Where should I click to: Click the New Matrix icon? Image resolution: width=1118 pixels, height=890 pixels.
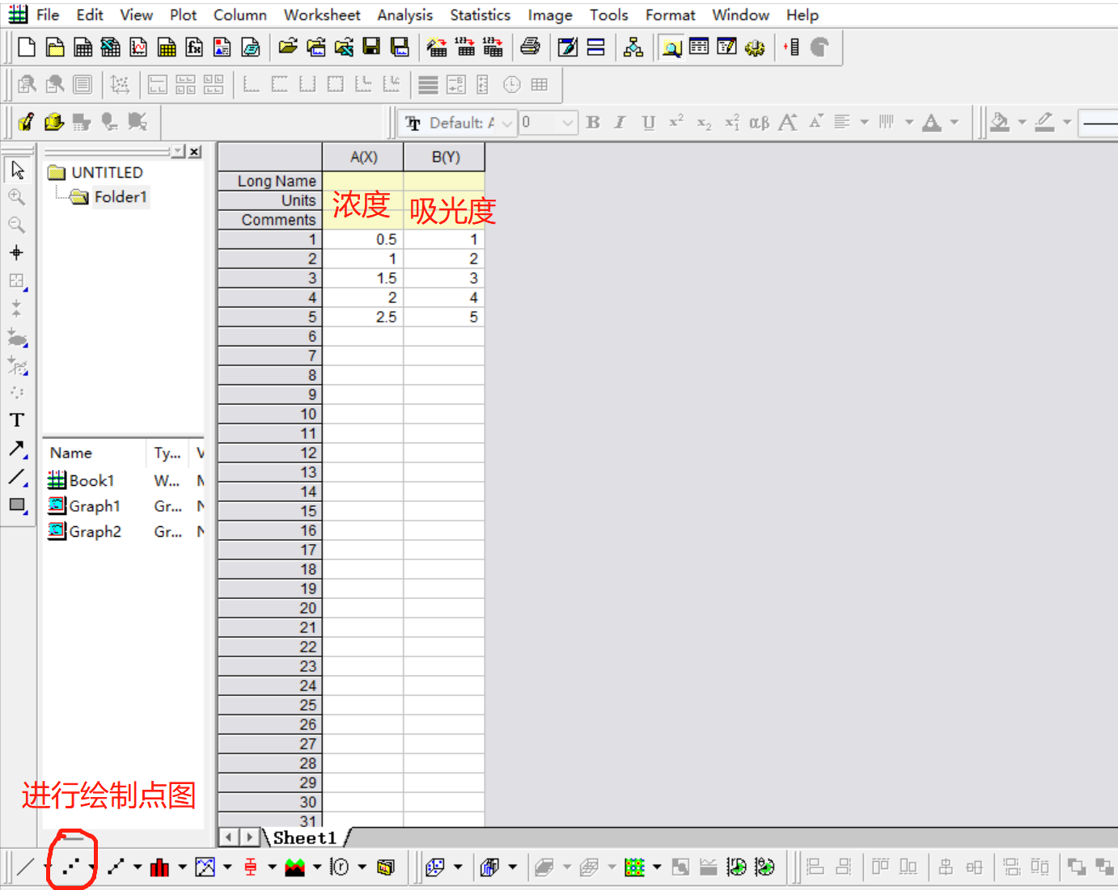pos(167,48)
